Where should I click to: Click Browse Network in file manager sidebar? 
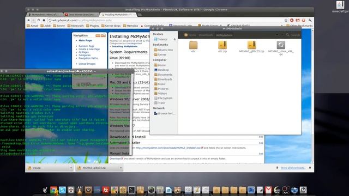point(165,113)
